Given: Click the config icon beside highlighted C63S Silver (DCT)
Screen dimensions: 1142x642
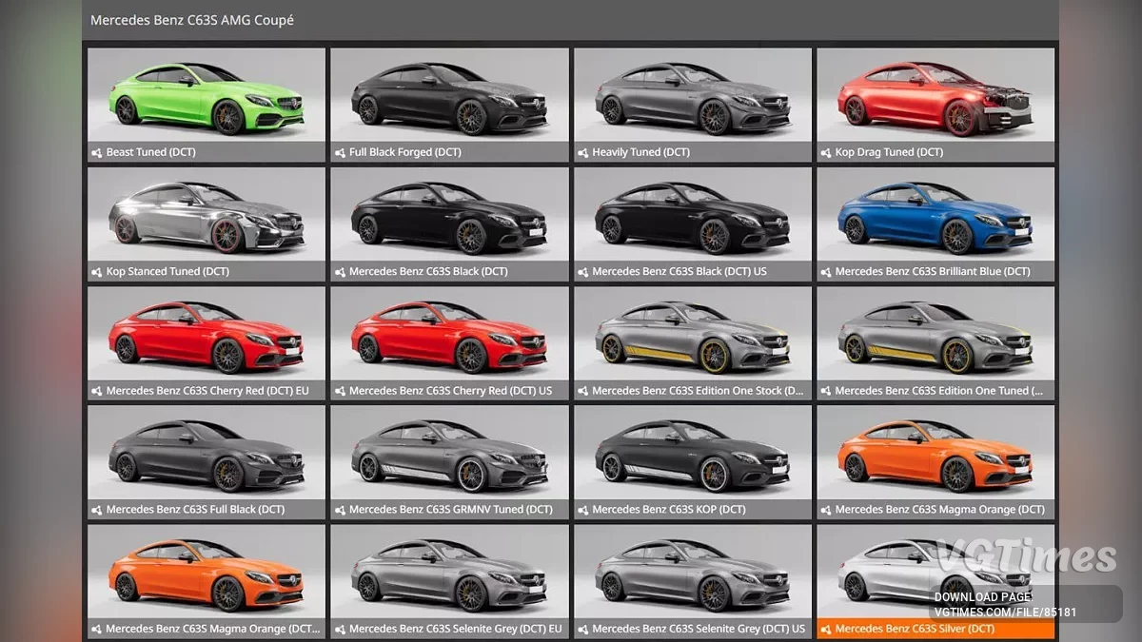Looking at the screenshot, I should [x=826, y=629].
